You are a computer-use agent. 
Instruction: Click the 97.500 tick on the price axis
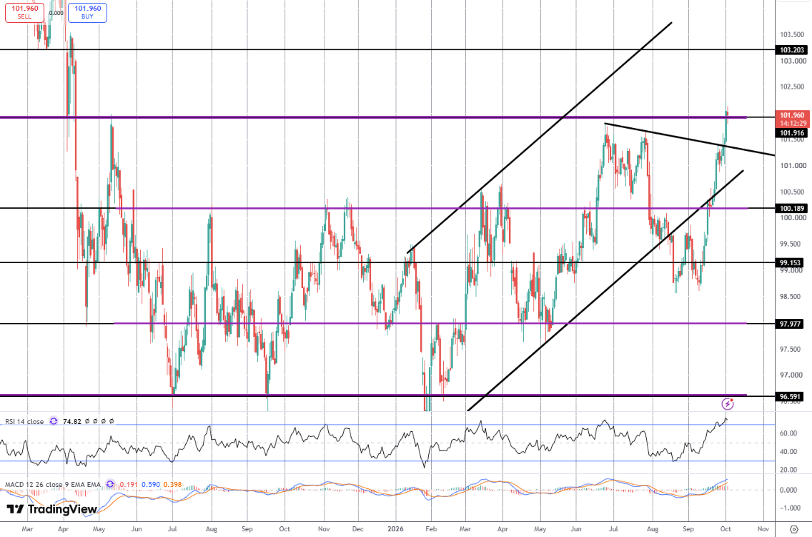pyautogui.click(x=791, y=349)
